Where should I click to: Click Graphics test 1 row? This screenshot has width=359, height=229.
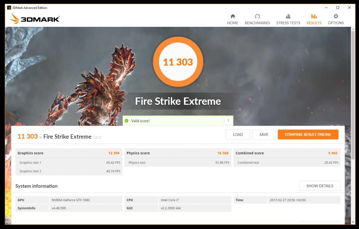coord(69,163)
